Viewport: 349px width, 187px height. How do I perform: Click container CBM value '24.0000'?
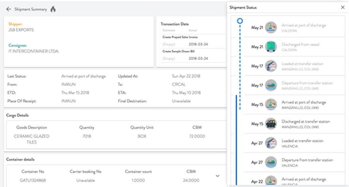191,180
